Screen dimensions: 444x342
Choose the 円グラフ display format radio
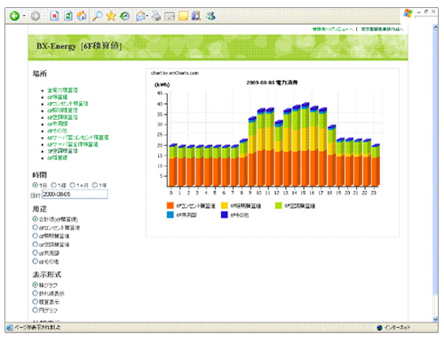point(35,310)
